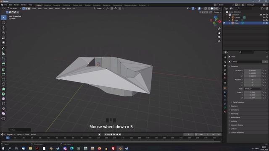Viewport: 269px width, 151px height.
Task: Select the Edge Slide tool
Action: tap(3, 104)
